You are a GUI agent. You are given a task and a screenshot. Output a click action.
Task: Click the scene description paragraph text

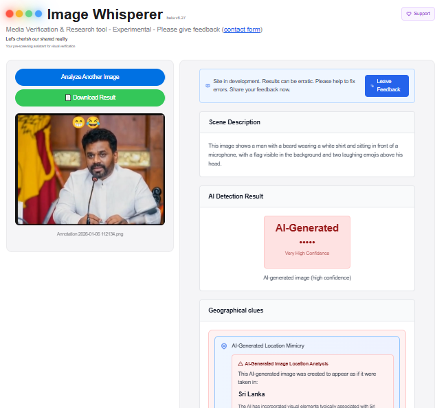tap(305, 155)
